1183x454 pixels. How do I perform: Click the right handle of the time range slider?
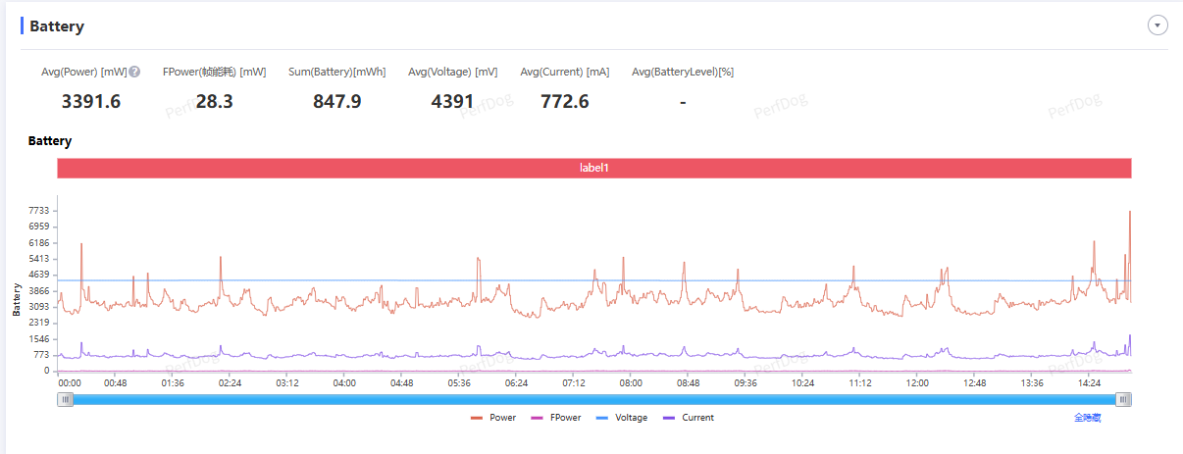[x=1124, y=399]
